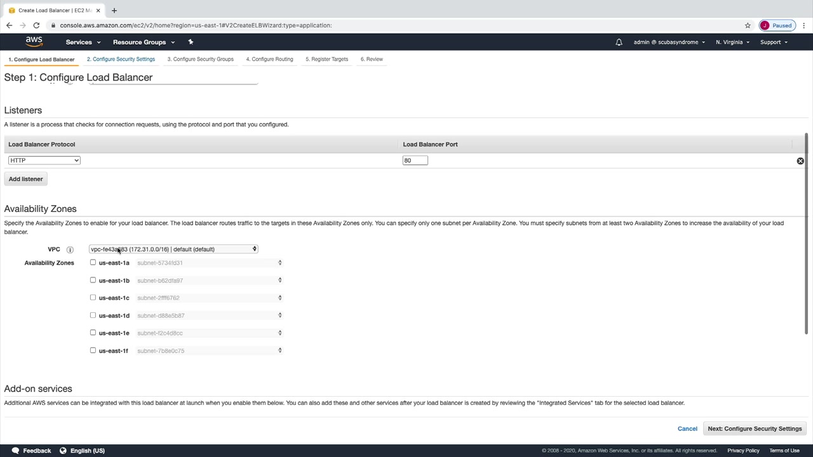813x457 pixels.
Task: Select the Configure Load Balancer step tab
Action: (x=41, y=59)
